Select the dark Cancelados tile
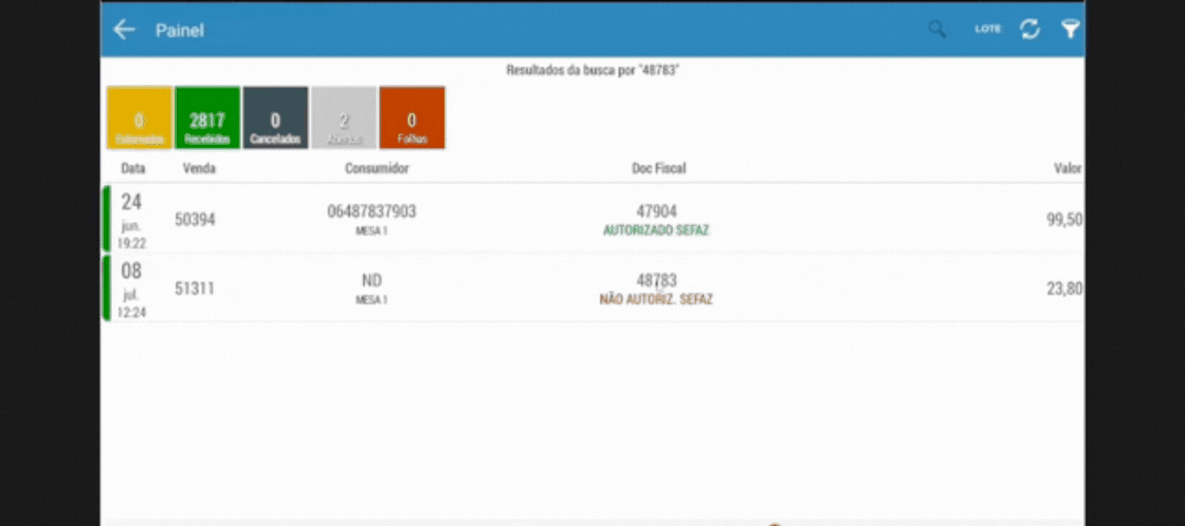Screen dimensions: 1185x526 (x=275, y=118)
